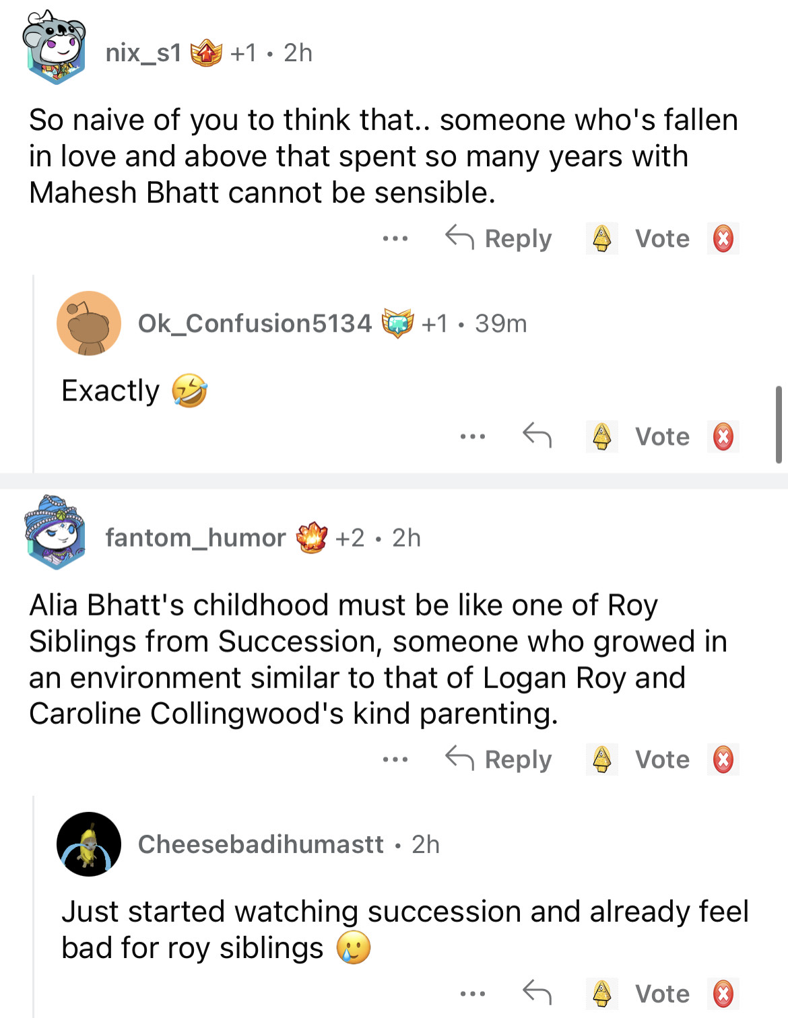Downvote Ok_Confusion5134's "Exactly" reply

click(x=723, y=436)
